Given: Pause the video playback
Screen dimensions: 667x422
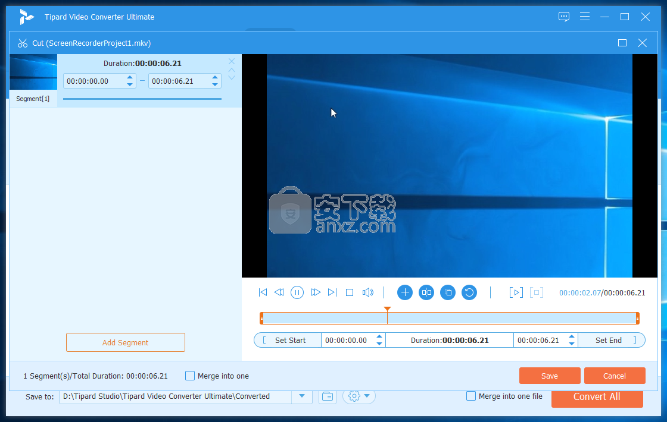Looking at the screenshot, I should point(297,292).
